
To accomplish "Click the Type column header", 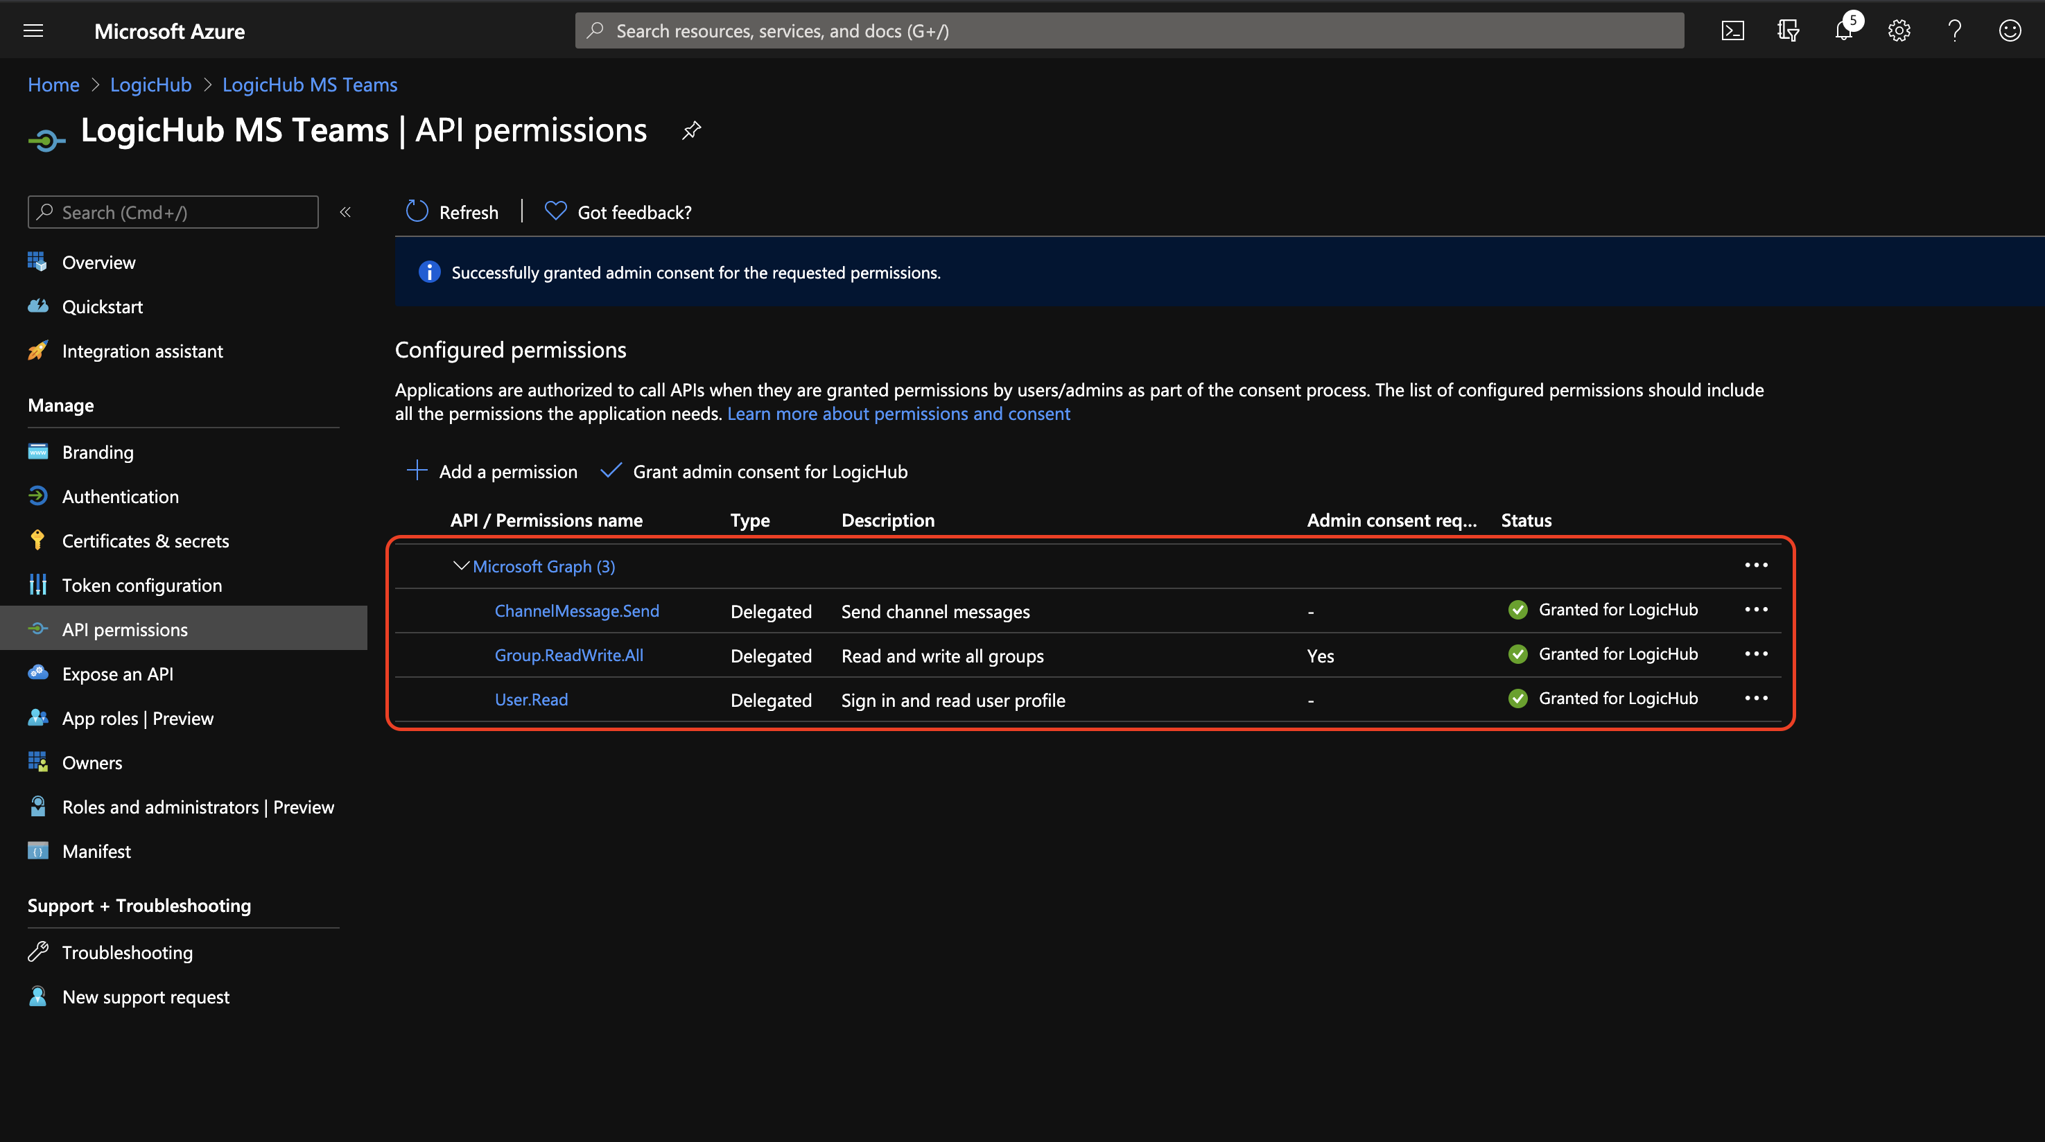I will coord(749,520).
